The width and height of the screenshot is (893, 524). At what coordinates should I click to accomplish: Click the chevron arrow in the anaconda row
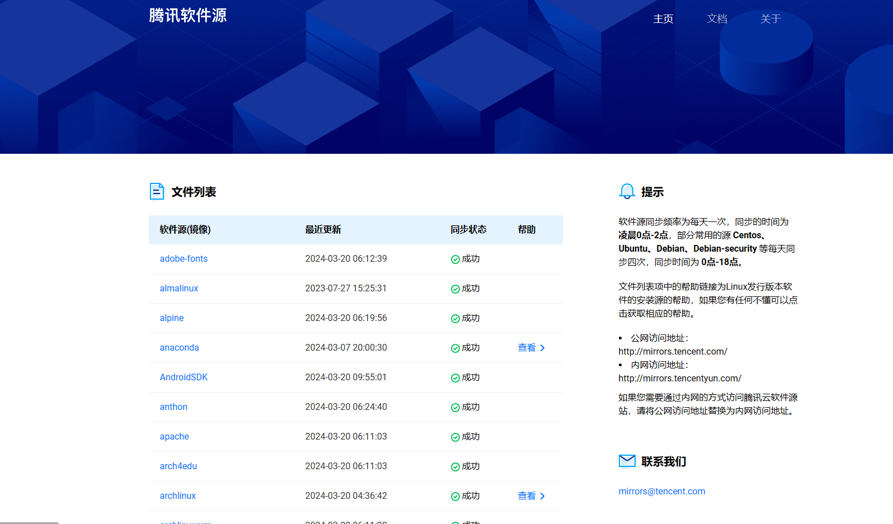pos(542,348)
